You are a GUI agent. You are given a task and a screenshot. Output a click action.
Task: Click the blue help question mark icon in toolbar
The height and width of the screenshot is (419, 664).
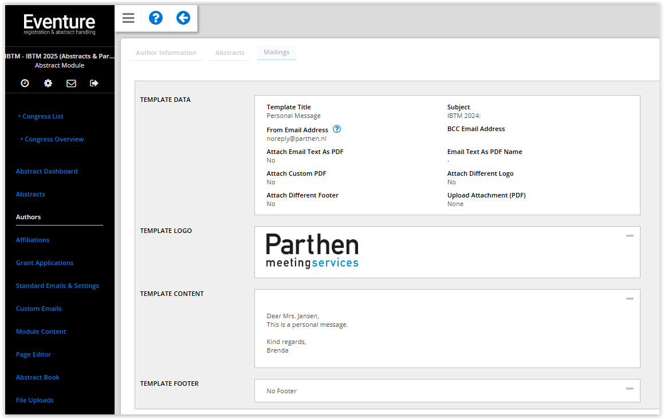pos(156,18)
